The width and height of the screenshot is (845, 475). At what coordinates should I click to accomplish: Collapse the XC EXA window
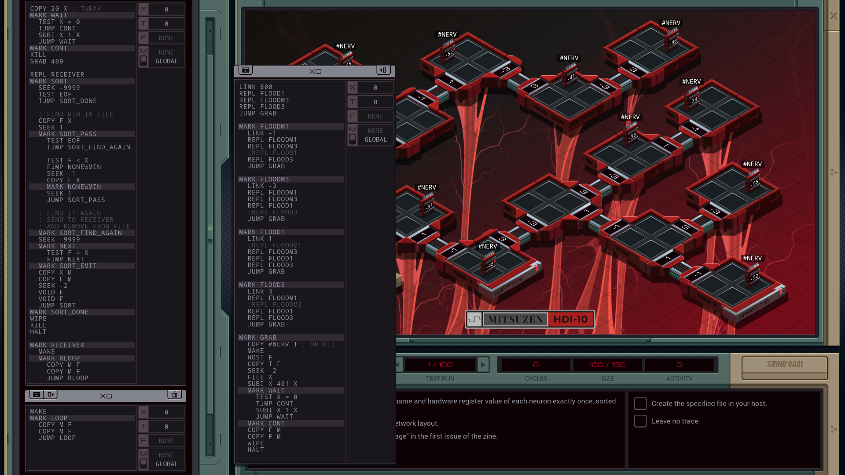tap(246, 70)
